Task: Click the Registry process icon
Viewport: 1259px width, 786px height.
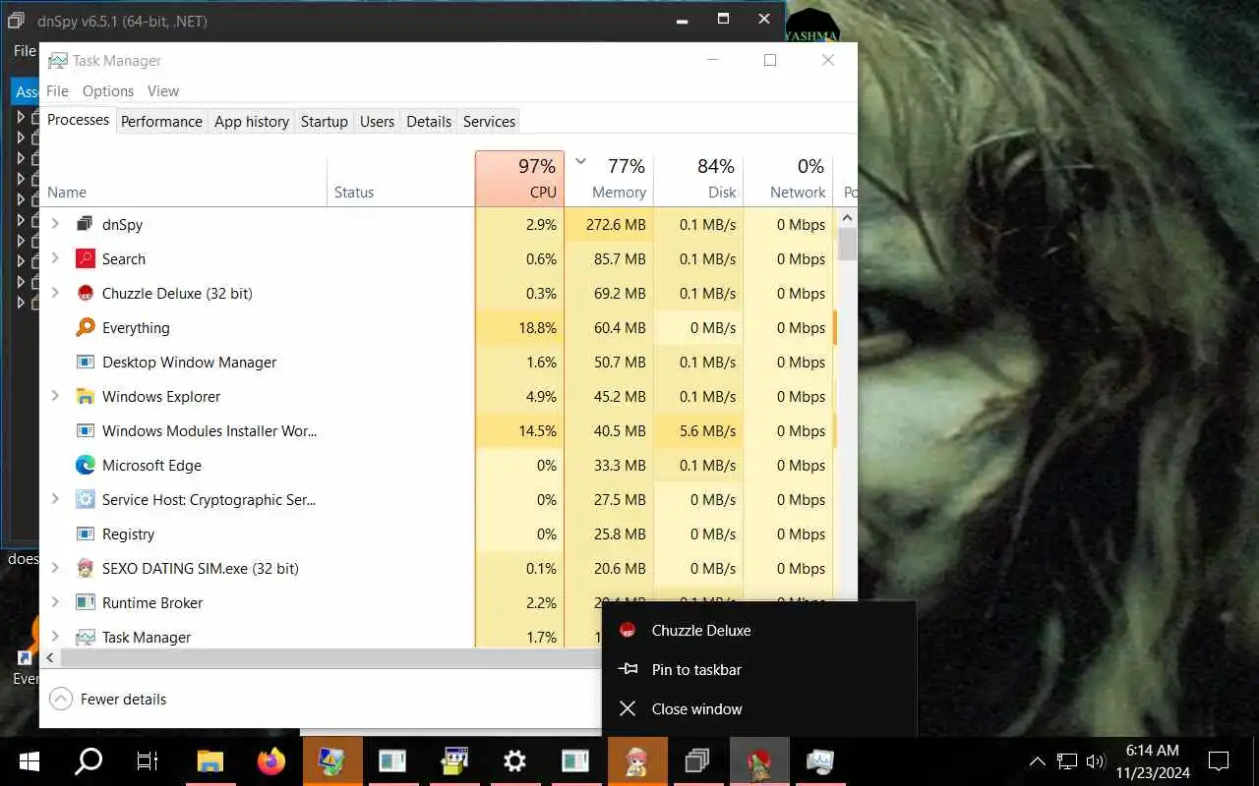Action: (x=85, y=533)
